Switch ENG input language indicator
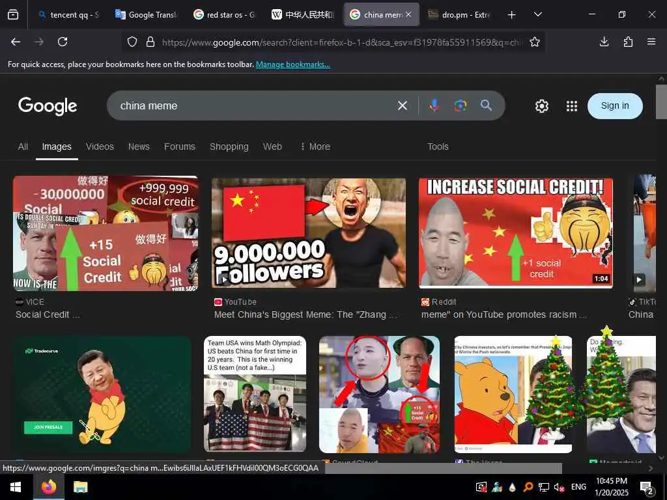Viewport: 667px width, 500px height. point(578,487)
